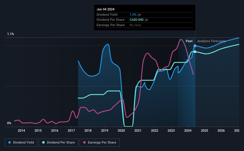Click the 2025 x-axis tick label

(x=204, y=130)
